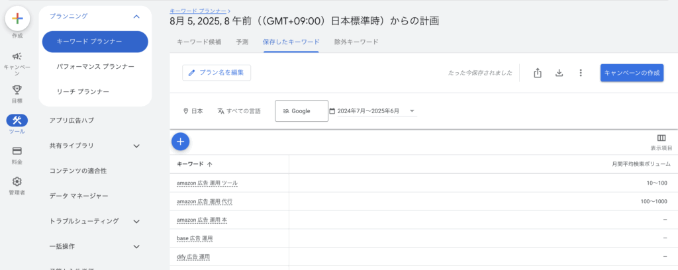Sort by the キーワード column header

[x=195, y=163]
